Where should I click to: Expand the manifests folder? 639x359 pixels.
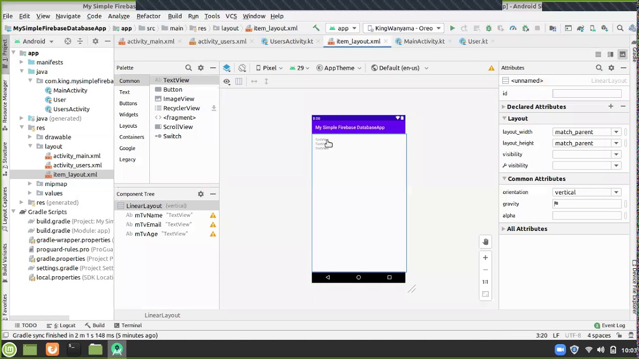21,62
